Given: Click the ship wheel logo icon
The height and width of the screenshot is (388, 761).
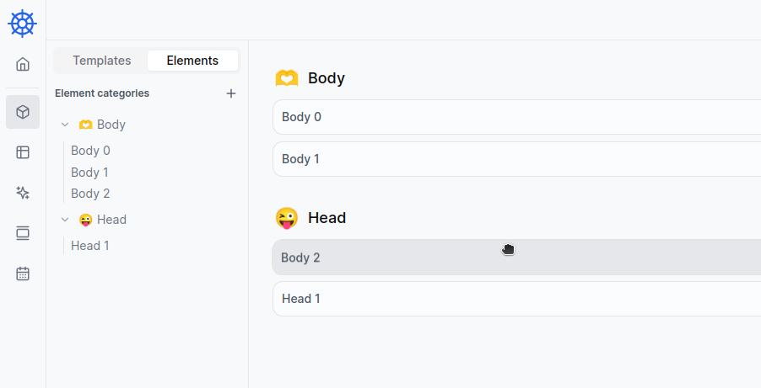Looking at the screenshot, I should tap(23, 23).
